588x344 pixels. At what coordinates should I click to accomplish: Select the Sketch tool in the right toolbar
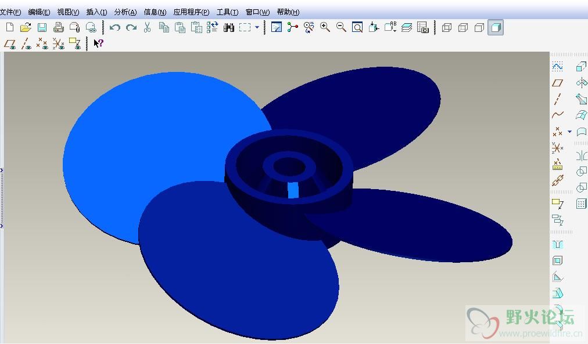click(x=558, y=67)
